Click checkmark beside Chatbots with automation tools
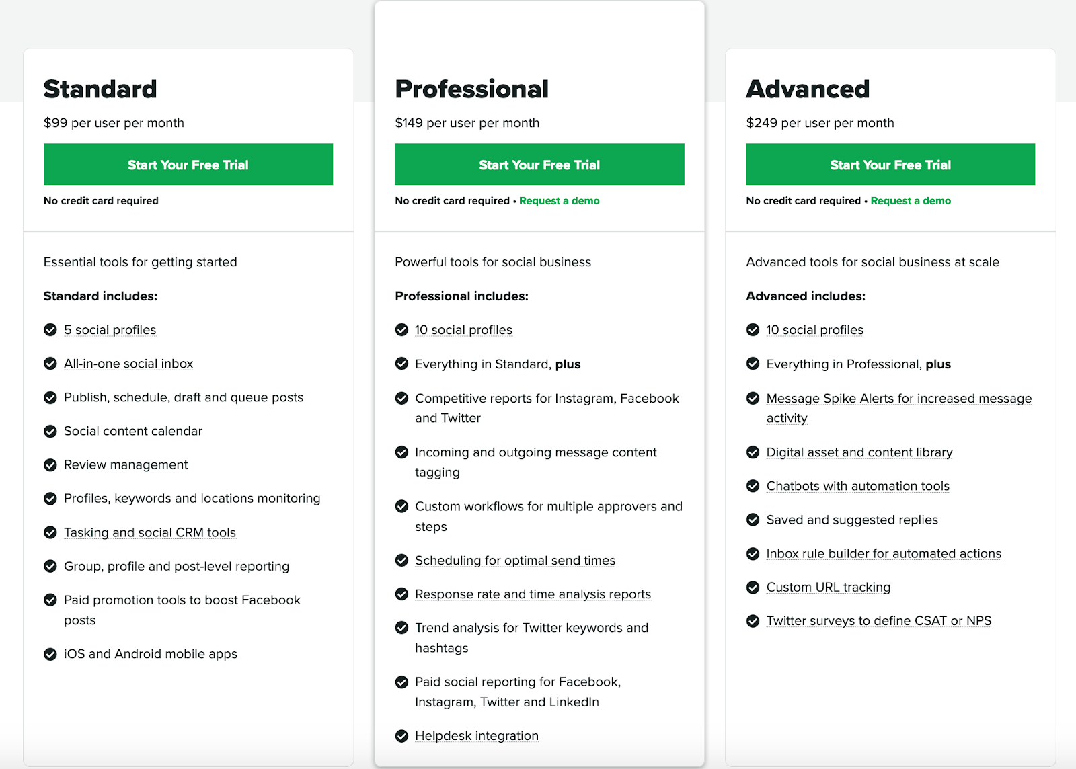Viewport: 1076px width, 769px height. [x=753, y=486]
